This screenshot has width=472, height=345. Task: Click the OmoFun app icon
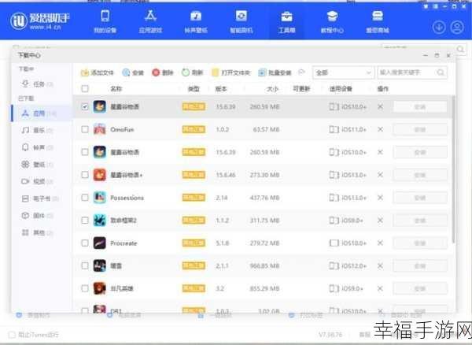(x=99, y=129)
